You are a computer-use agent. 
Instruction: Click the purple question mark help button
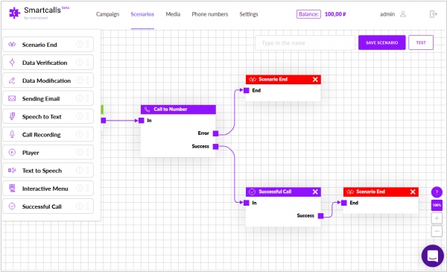click(x=437, y=192)
